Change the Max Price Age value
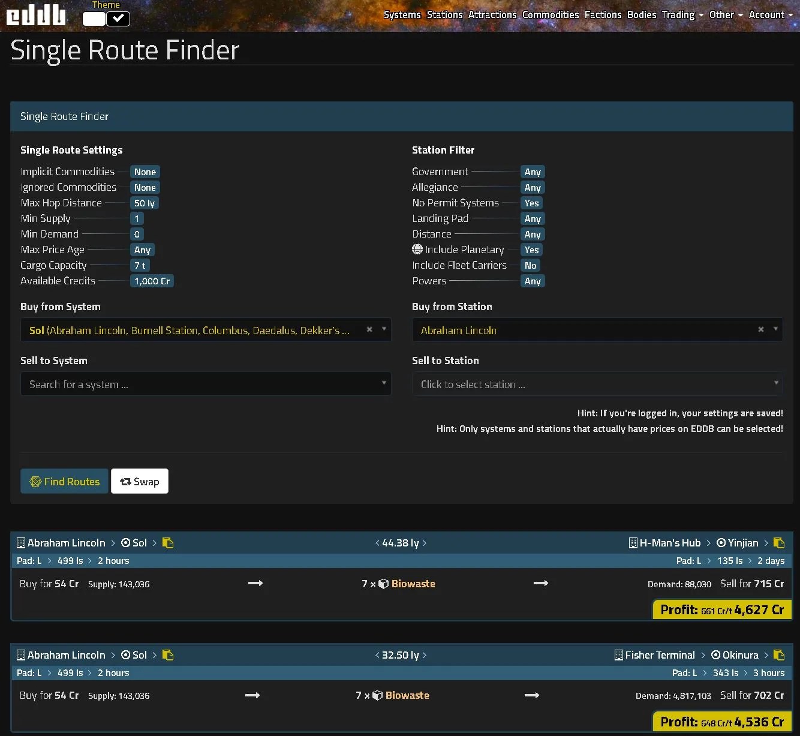800x736 pixels. [142, 250]
